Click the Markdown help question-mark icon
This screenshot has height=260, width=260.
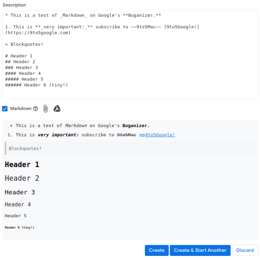(36, 109)
